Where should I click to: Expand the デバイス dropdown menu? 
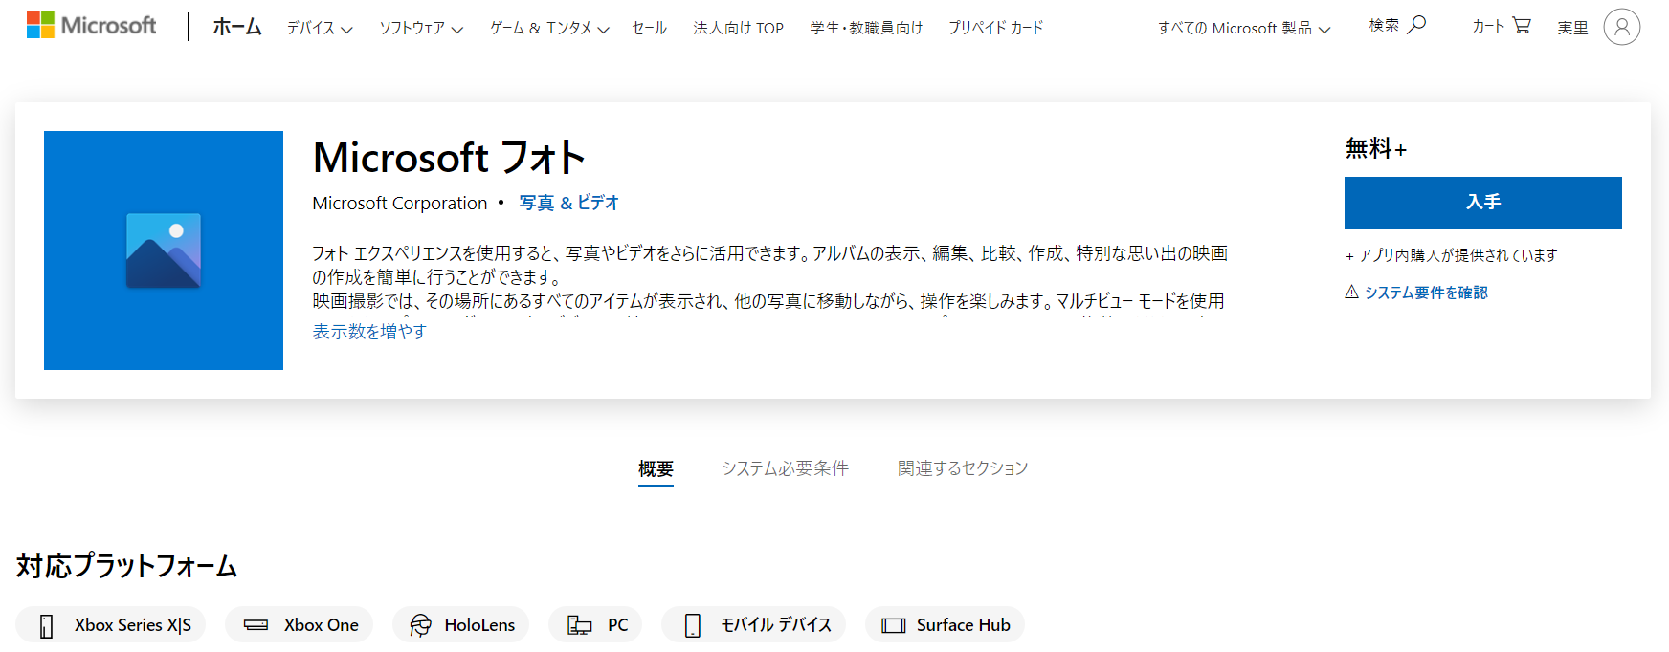320,29
